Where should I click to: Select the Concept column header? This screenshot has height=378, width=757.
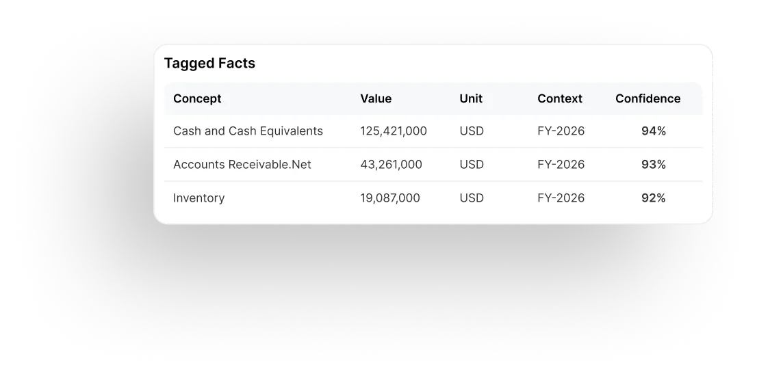tap(197, 98)
